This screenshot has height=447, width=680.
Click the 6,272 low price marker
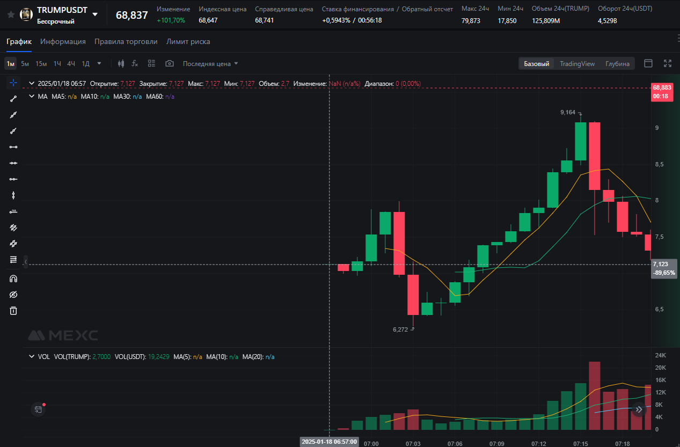tap(400, 329)
